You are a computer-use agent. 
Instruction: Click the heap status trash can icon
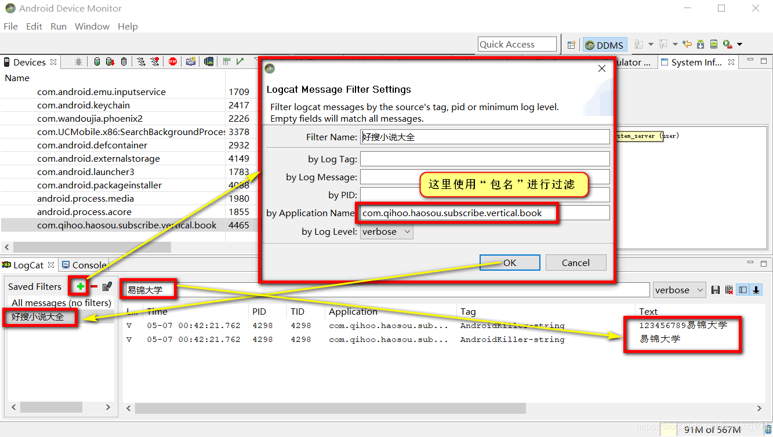(767, 429)
